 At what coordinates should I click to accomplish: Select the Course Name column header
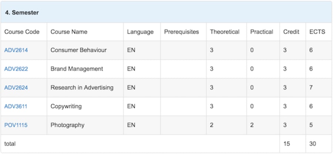click(69, 32)
